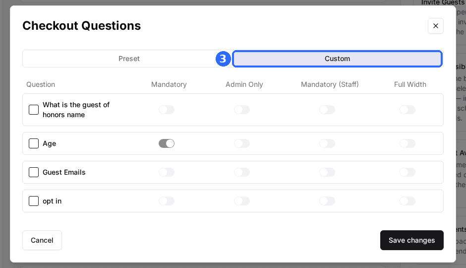The width and height of the screenshot is (466, 268).
Task: Toggle Mandatory for opt in
Action: point(167,201)
